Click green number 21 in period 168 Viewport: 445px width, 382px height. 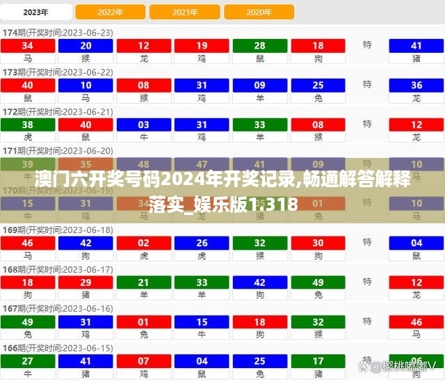click(x=144, y=282)
